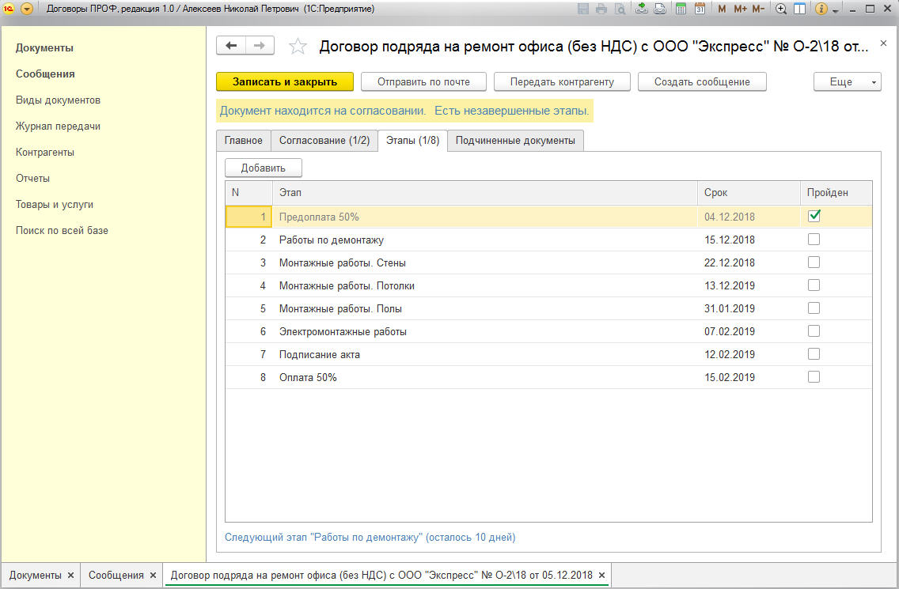
Task: Click the print toolbar icon
Action: coord(601,9)
